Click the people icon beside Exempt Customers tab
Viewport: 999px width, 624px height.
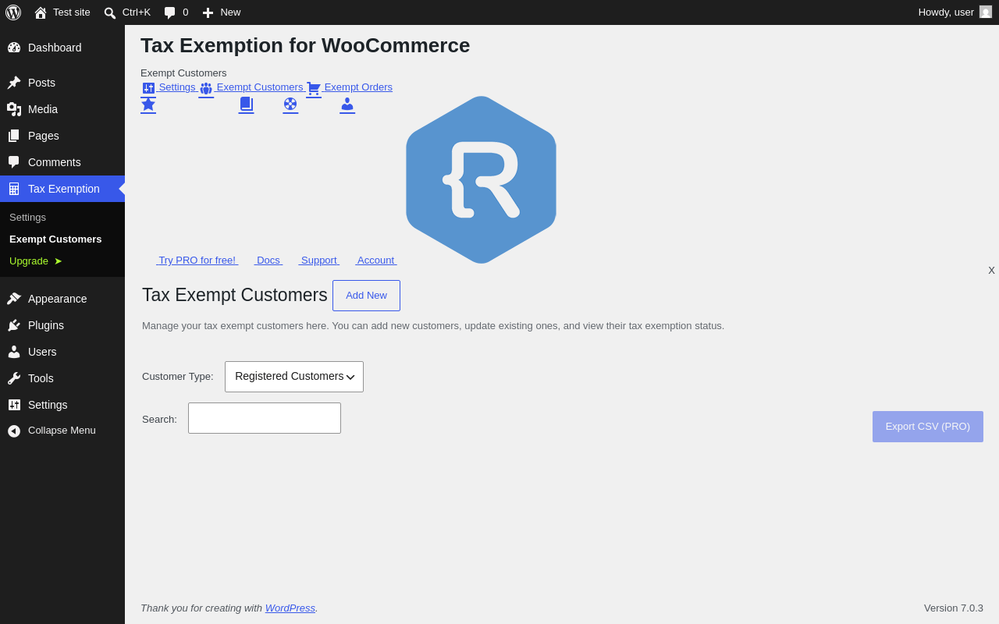[x=206, y=88]
